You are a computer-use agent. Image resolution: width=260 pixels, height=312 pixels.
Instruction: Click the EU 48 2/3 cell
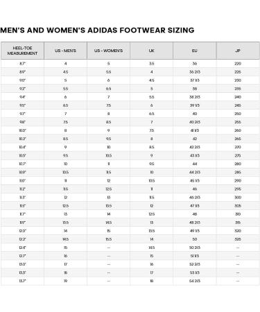tap(195, 223)
